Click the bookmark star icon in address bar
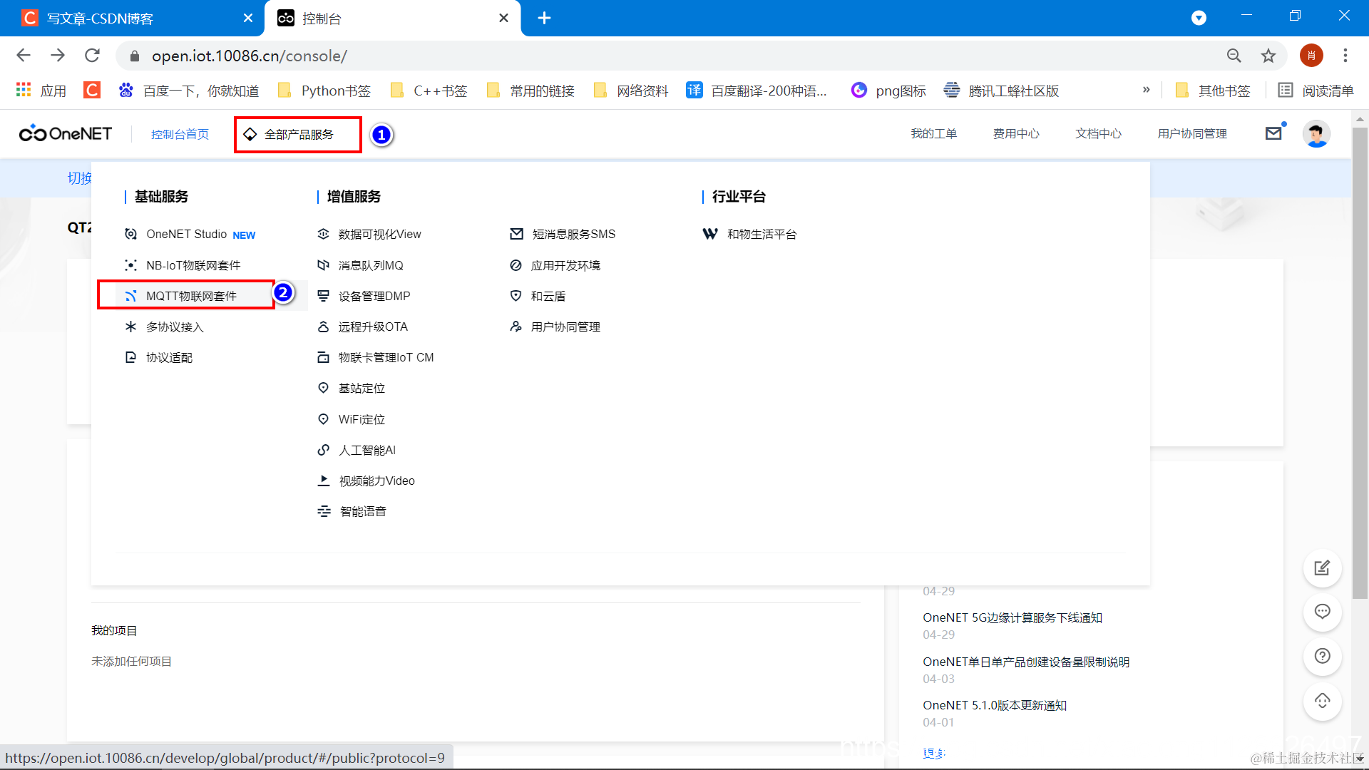 (x=1268, y=56)
